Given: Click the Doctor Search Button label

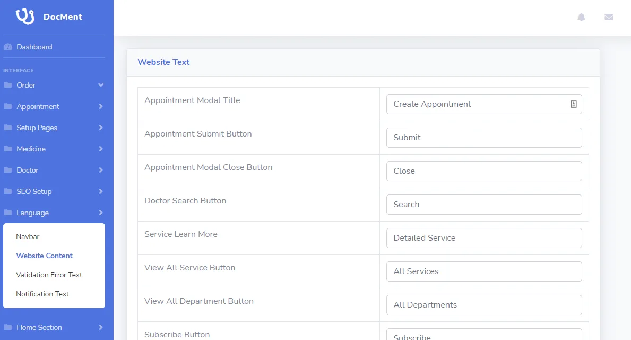Looking at the screenshot, I should point(185,201).
